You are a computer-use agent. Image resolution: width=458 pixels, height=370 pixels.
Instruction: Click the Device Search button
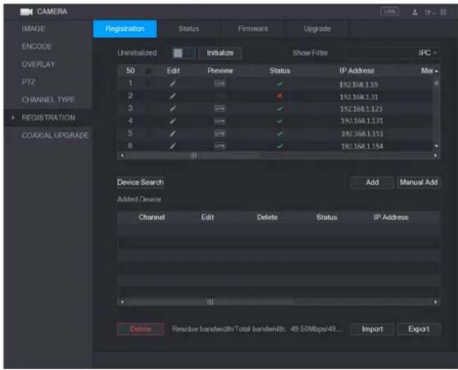point(141,182)
